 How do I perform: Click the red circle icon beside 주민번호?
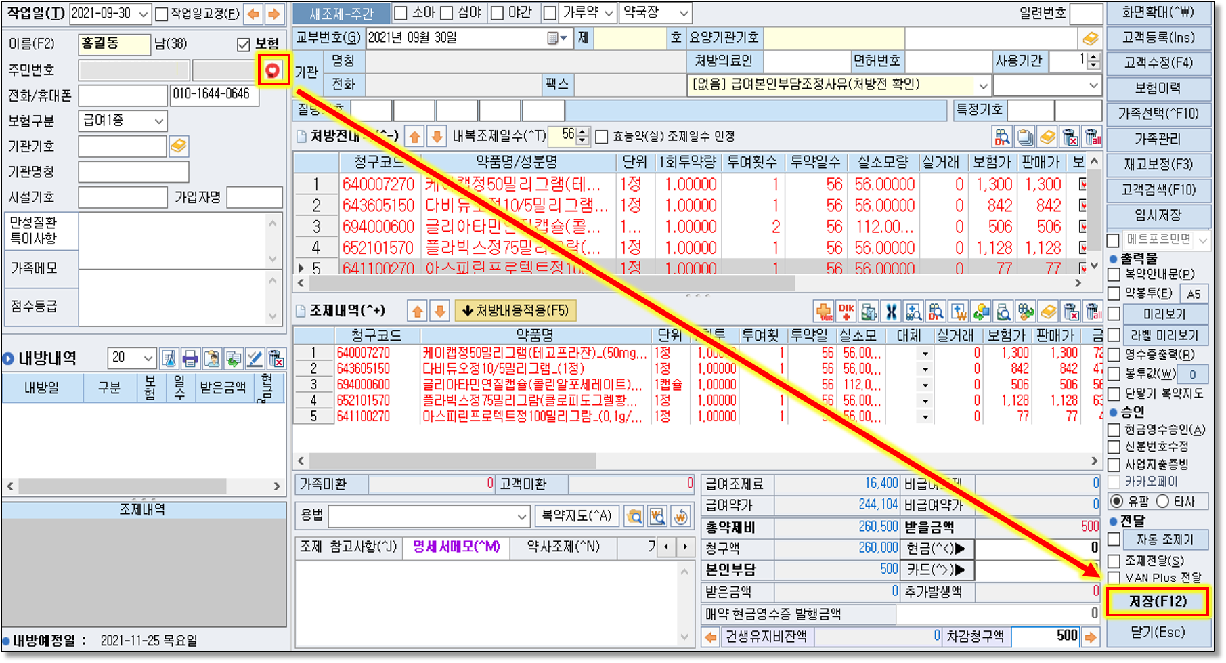tap(273, 70)
